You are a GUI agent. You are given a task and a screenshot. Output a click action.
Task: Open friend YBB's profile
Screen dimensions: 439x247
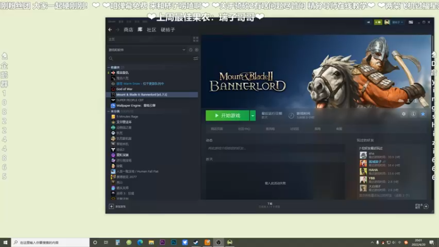(372, 178)
